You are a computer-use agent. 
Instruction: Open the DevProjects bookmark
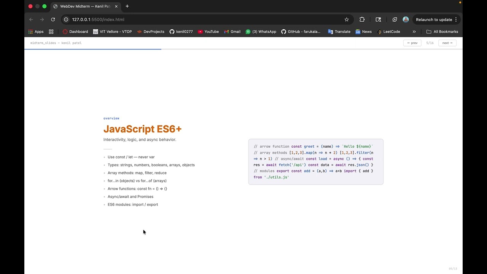tap(151, 32)
